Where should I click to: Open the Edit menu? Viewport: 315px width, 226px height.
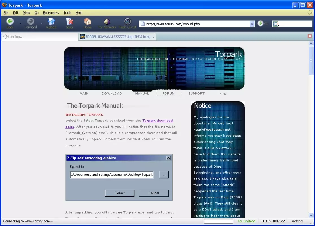pyautogui.click(x=16, y=13)
